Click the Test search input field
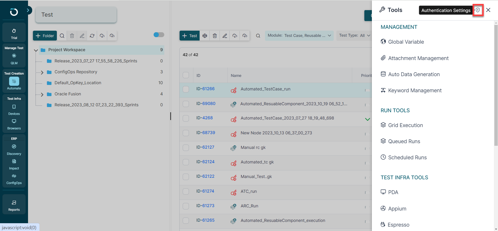498x231 pixels. pyautogui.click(x=76, y=15)
